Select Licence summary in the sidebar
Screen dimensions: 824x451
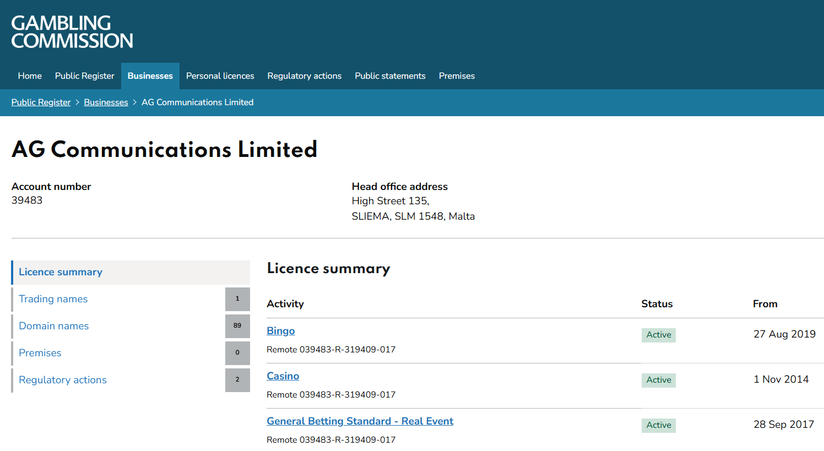[x=131, y=272]
